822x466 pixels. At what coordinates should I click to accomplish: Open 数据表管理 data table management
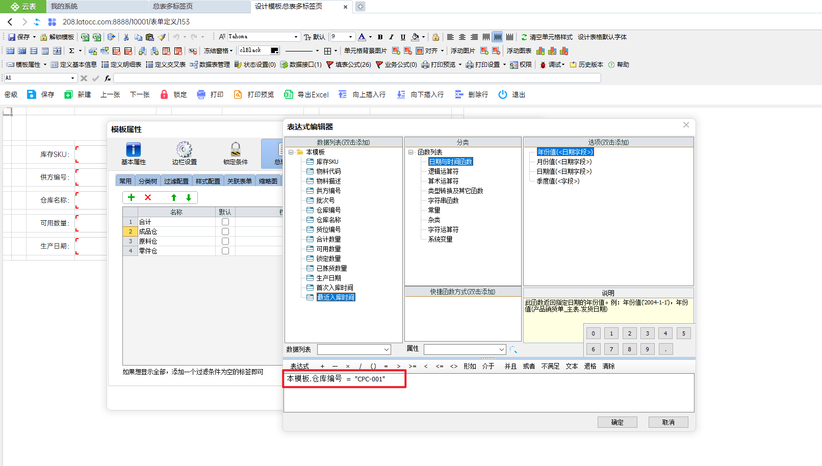pos(210,65)
